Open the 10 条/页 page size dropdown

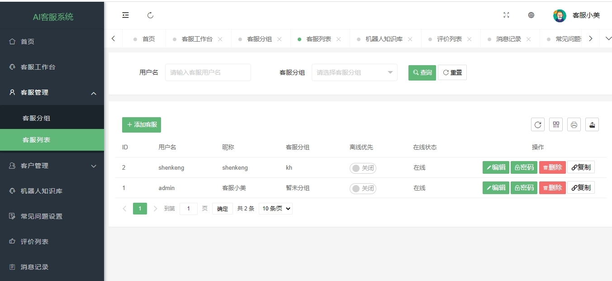(275, 209)
